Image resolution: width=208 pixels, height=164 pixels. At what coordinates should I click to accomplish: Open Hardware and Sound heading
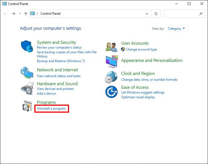point(57,84)
